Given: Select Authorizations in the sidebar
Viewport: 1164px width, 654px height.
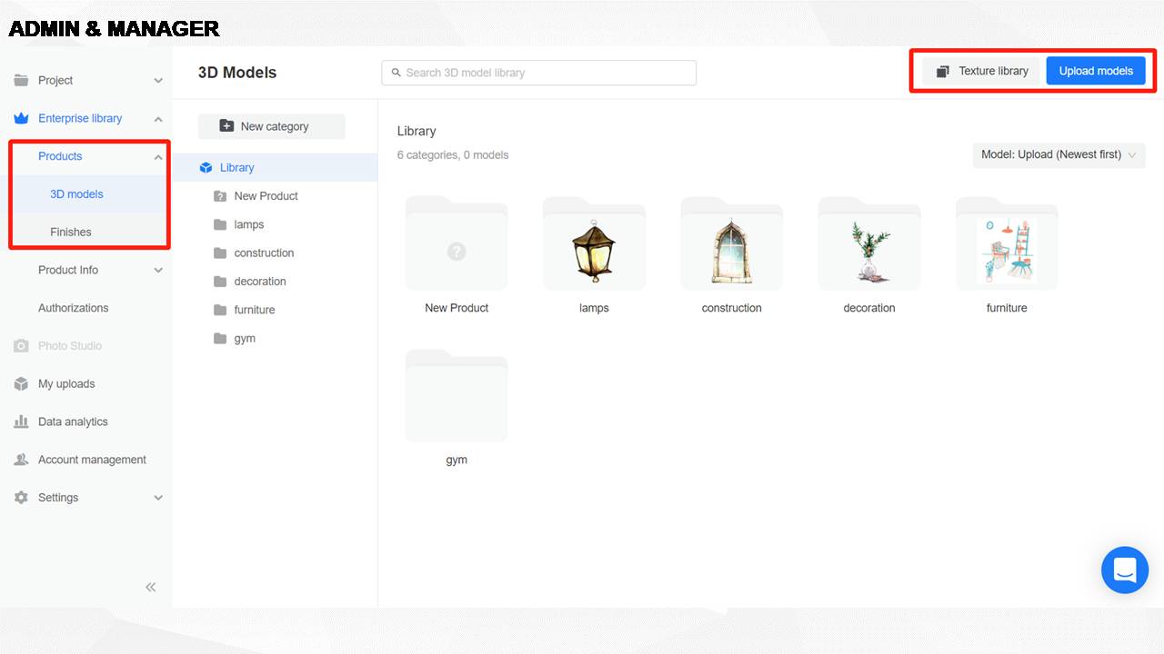Looking at the screenshot, I should (73, 308).
